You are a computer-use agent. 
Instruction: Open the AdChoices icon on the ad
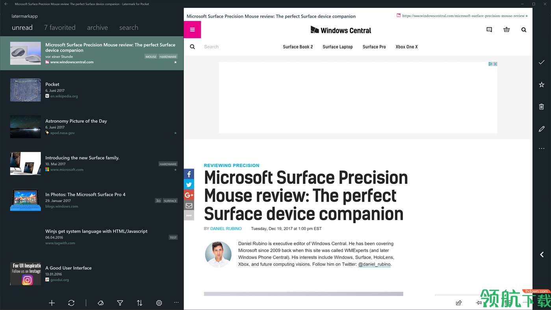(491, 64)
